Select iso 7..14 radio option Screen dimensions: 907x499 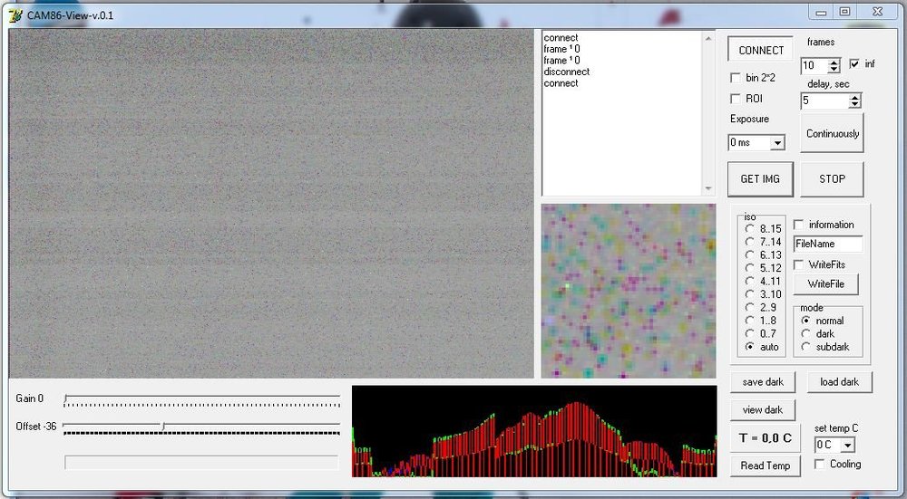click(750, 242)
